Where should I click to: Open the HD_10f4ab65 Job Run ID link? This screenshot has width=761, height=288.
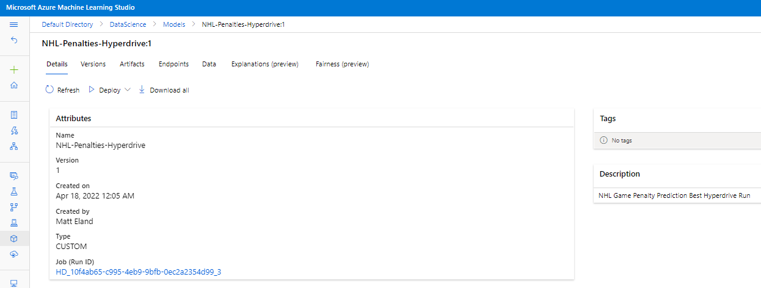[138, 272]
